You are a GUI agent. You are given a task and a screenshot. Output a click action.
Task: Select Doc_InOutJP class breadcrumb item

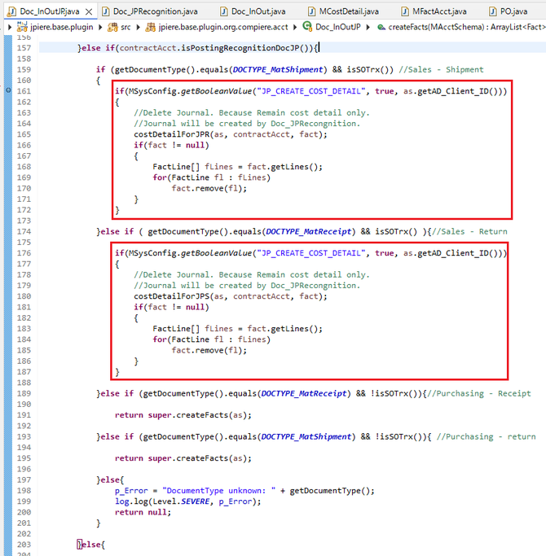(338, 27)
